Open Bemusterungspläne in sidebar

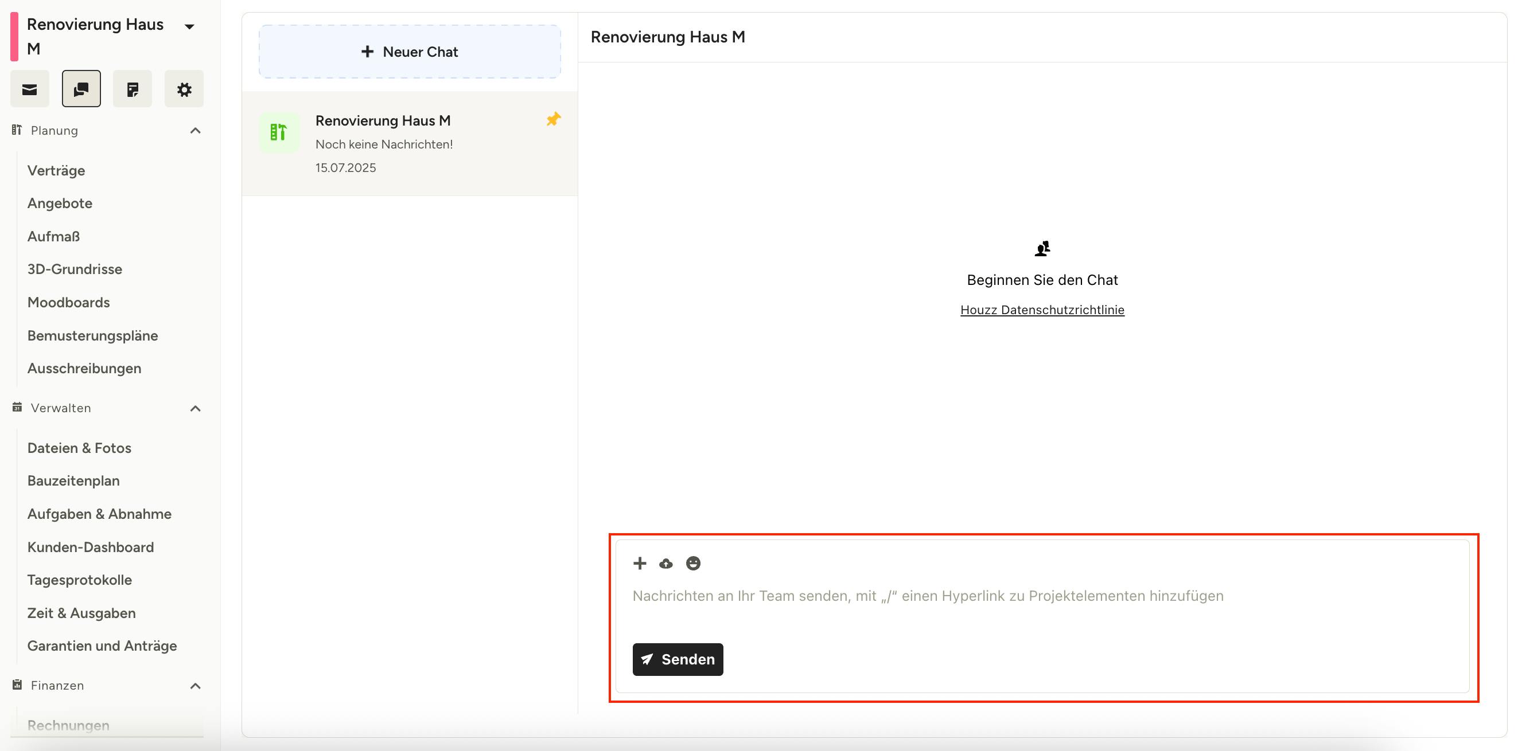(92, 336)
